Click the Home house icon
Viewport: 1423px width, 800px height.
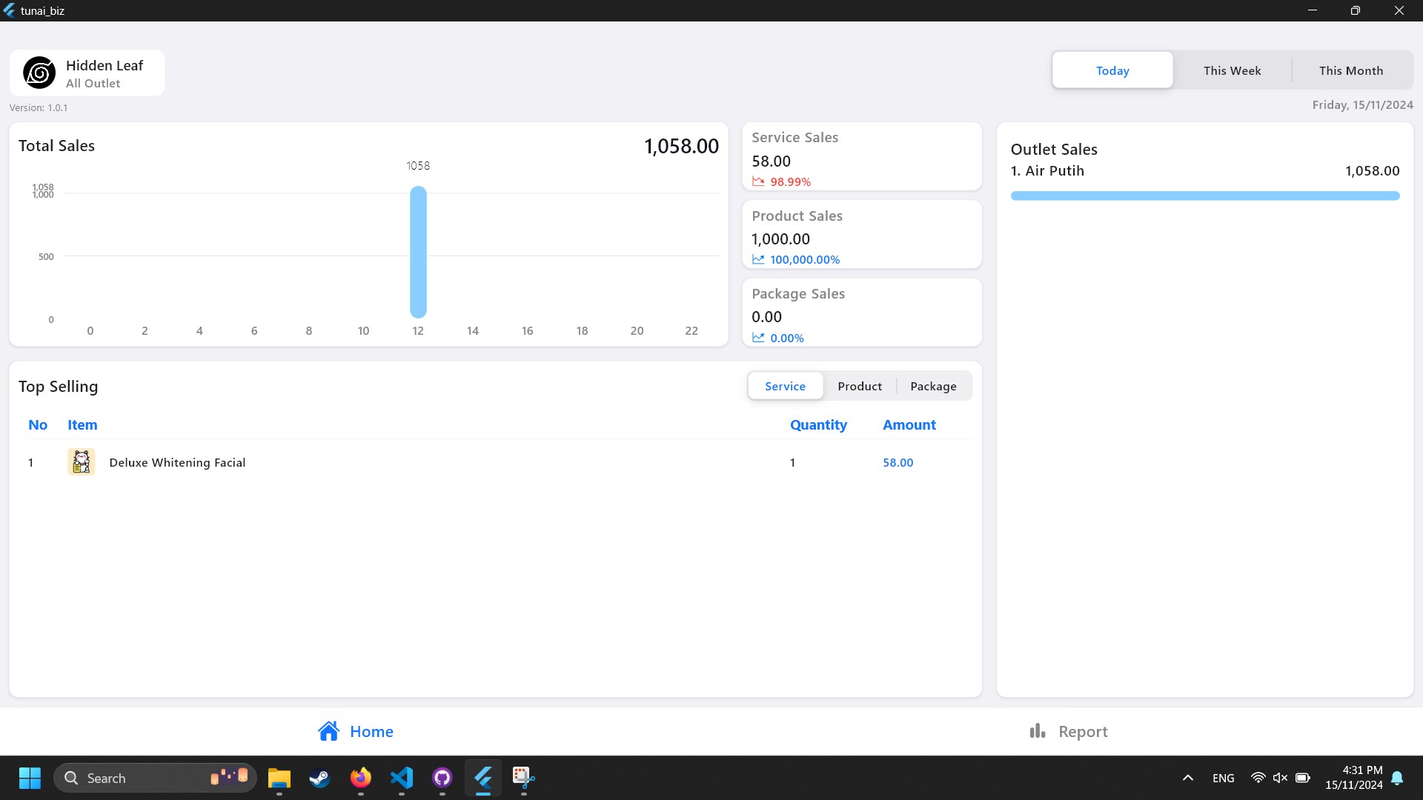click(x=328, y=731)
